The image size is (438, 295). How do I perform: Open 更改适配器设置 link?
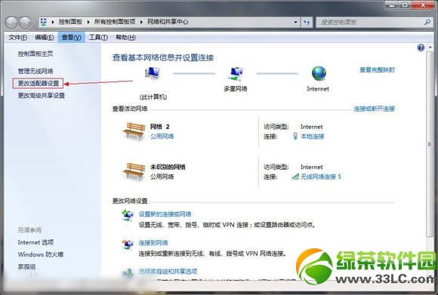click(39, 83)
